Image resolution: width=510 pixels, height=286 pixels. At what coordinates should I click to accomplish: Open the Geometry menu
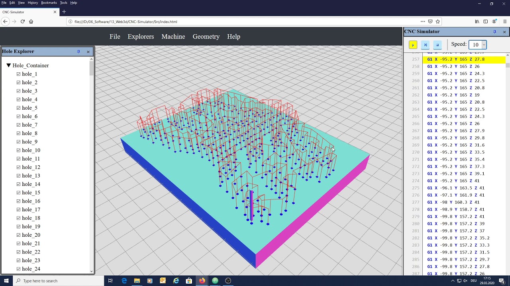(206, 37)
